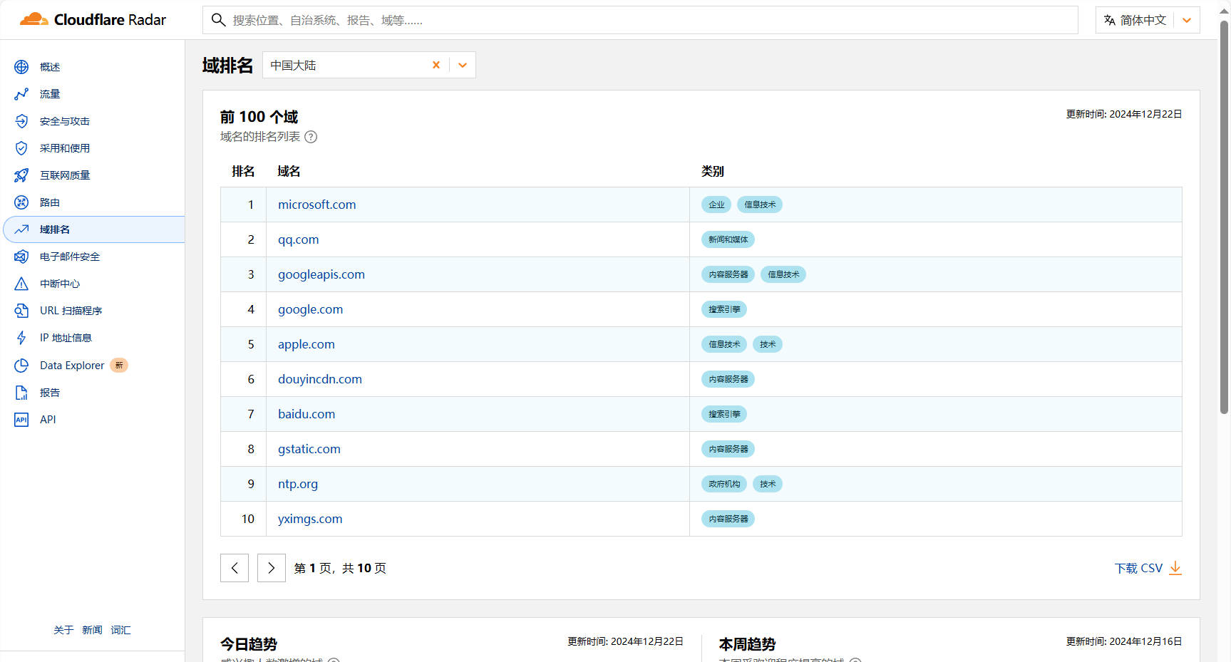The width and height of the screenshot is (1231, 662).
Task: Click the envelope icon for 电子邮件安全
Action: pos(21,257)
